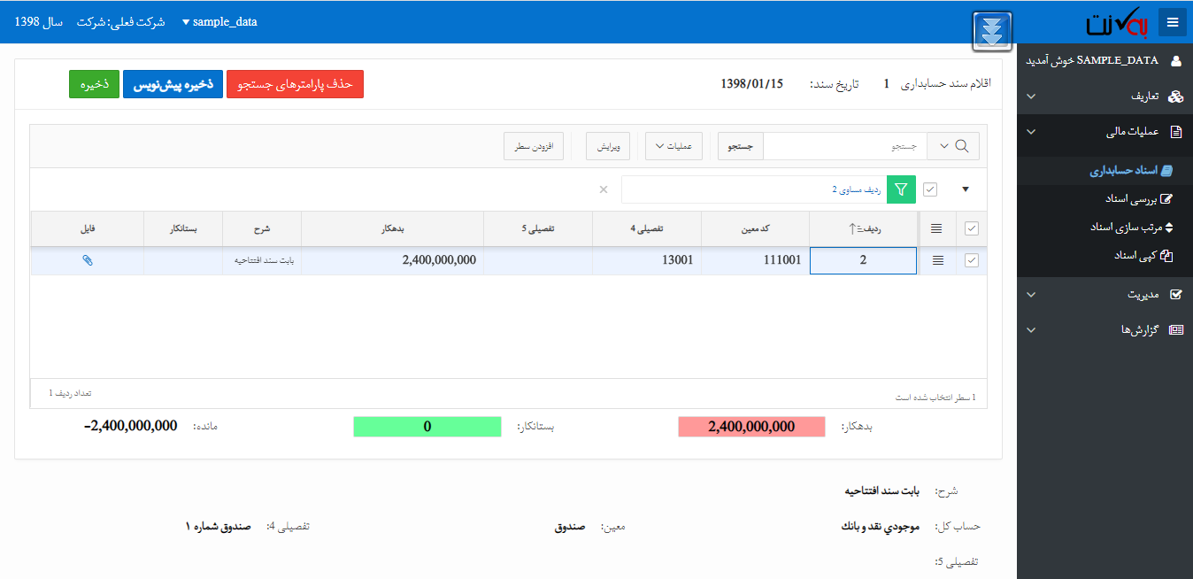Click the مانده balance value -2,400,000,000

point(131,426)
